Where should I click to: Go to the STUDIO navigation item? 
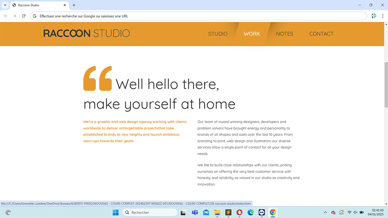pyautogui.click(x=218, y=34)
